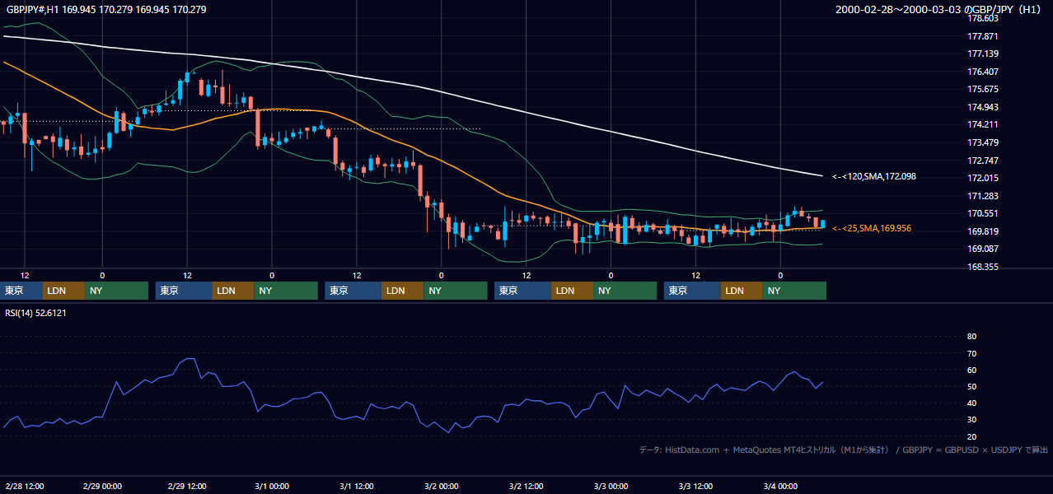Choose the 3/2 12:00 date label
Image resolution: width=1053 pixels, height=494 pixels.
(x=526, y=486)
